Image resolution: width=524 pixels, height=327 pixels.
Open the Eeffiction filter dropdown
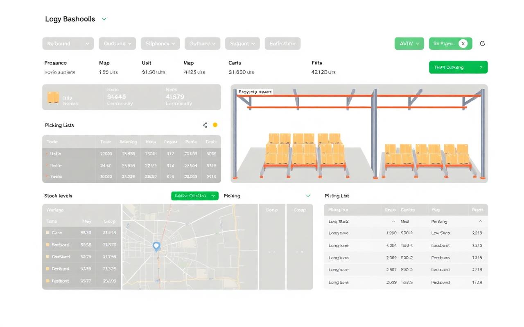coord(282,44)
